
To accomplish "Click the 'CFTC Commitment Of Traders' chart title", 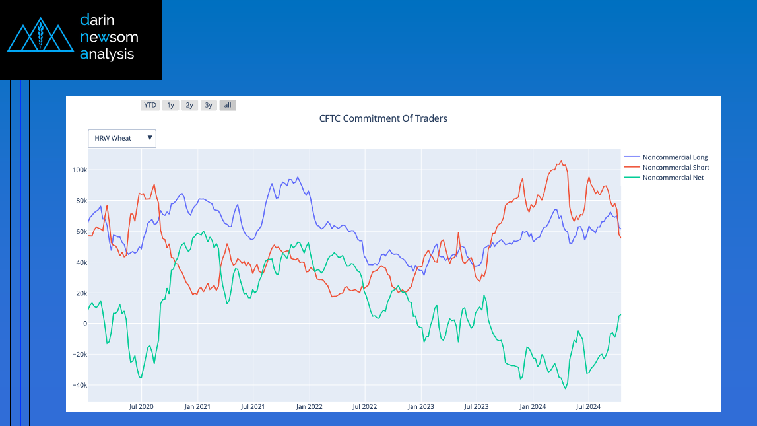I will (383, 119).
